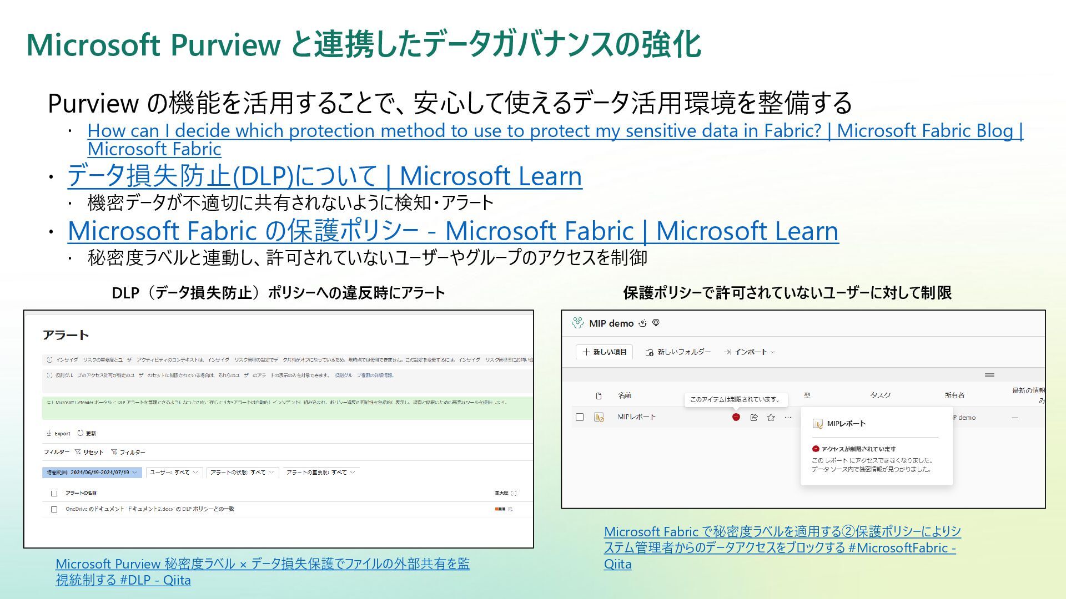
Task: Click the MIP demo workspace icon
Action: (577, 323)
